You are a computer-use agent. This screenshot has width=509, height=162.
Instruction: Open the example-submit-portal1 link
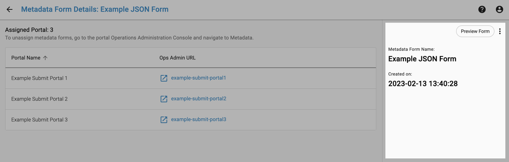pos(199,78)
